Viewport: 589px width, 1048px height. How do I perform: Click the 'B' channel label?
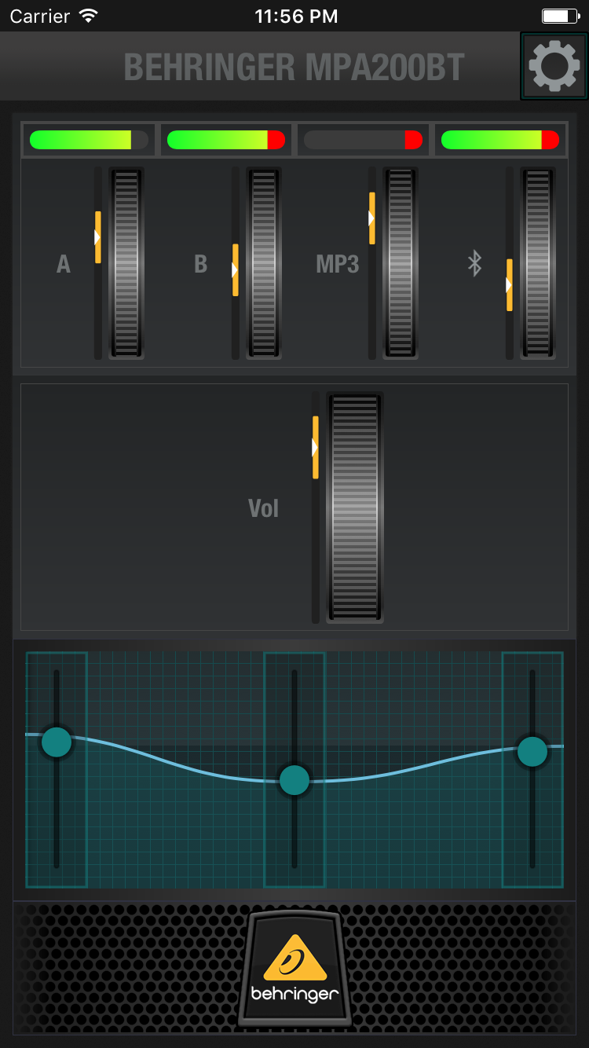pos(201,264)
